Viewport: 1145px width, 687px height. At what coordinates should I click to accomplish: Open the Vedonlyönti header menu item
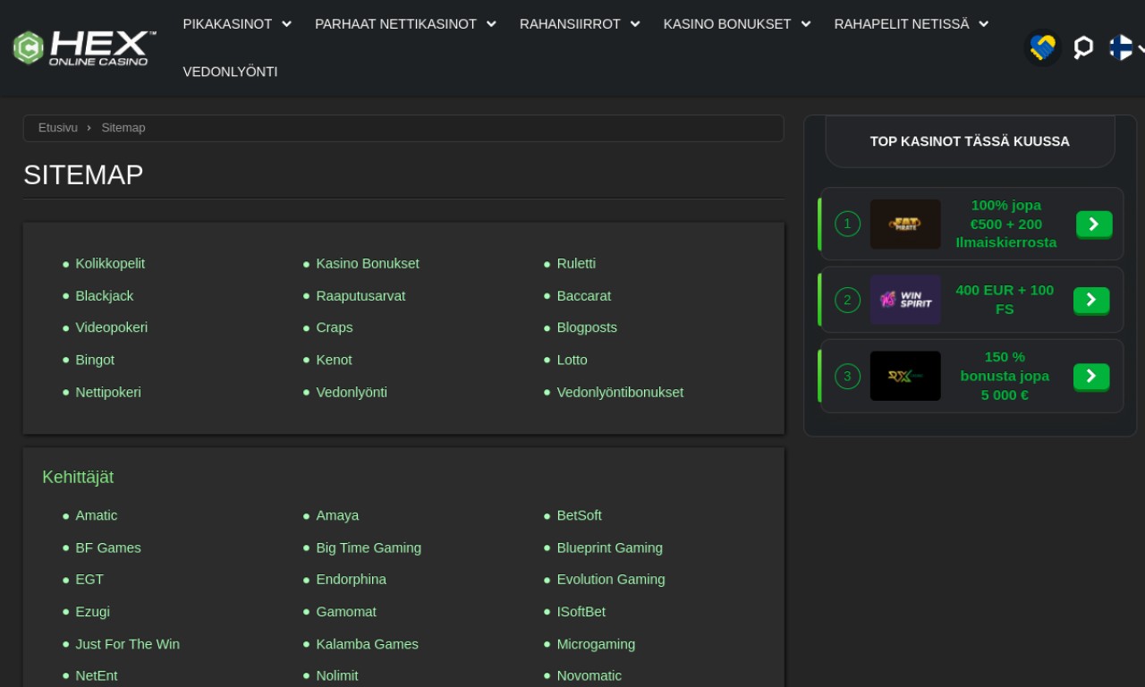click(230, 72)
